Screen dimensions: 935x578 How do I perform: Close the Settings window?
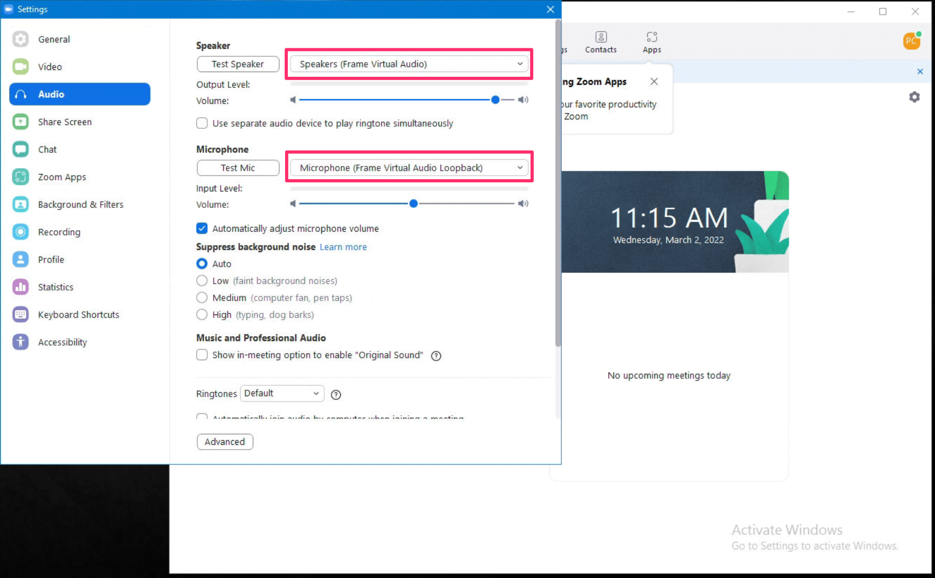[550, 9]
